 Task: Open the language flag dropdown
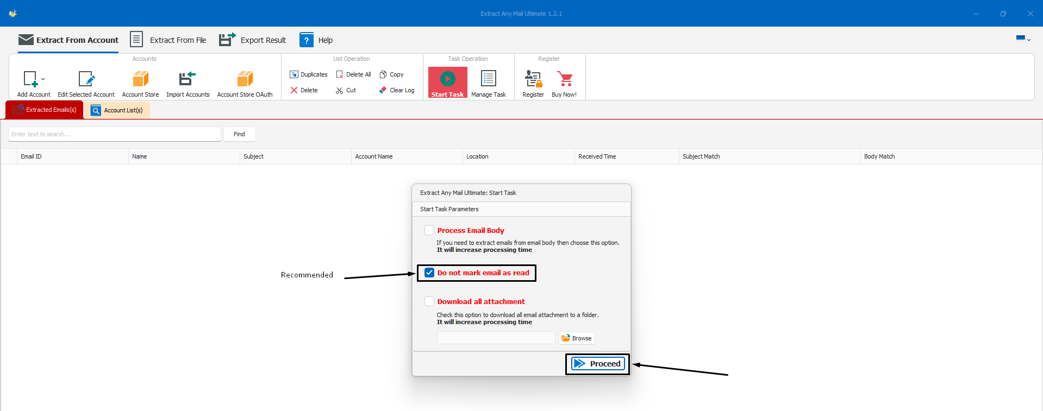[x=1023, y=39]
